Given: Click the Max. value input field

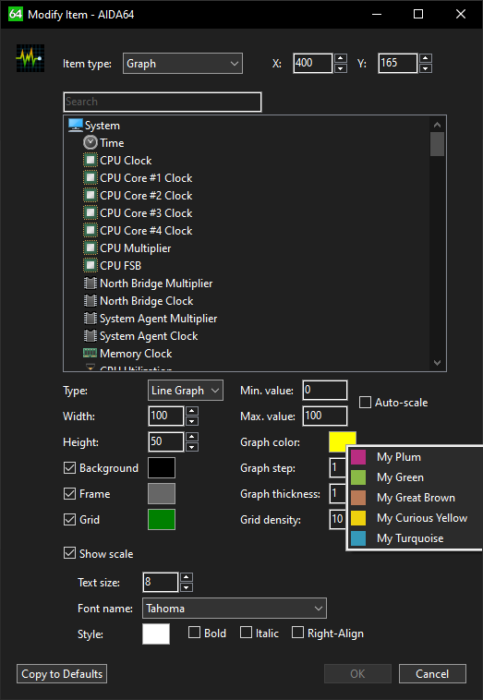Looking at the screenshot, I should (325, 416).
